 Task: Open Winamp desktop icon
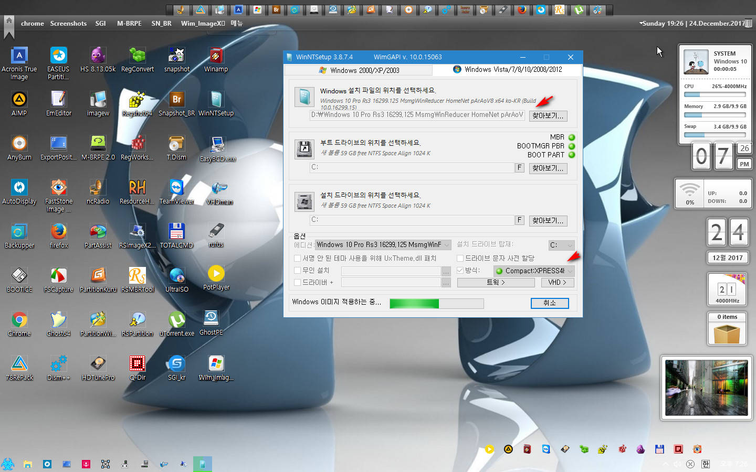point(216,59)
